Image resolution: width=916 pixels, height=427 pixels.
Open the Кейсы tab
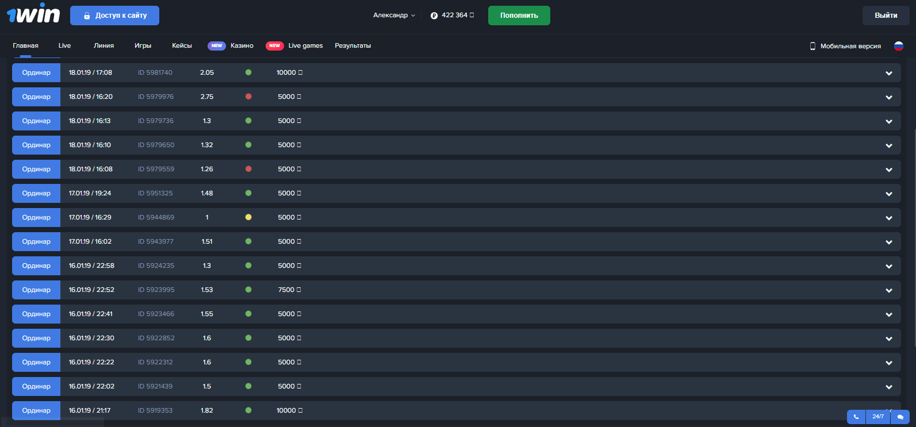click(182, 45)
